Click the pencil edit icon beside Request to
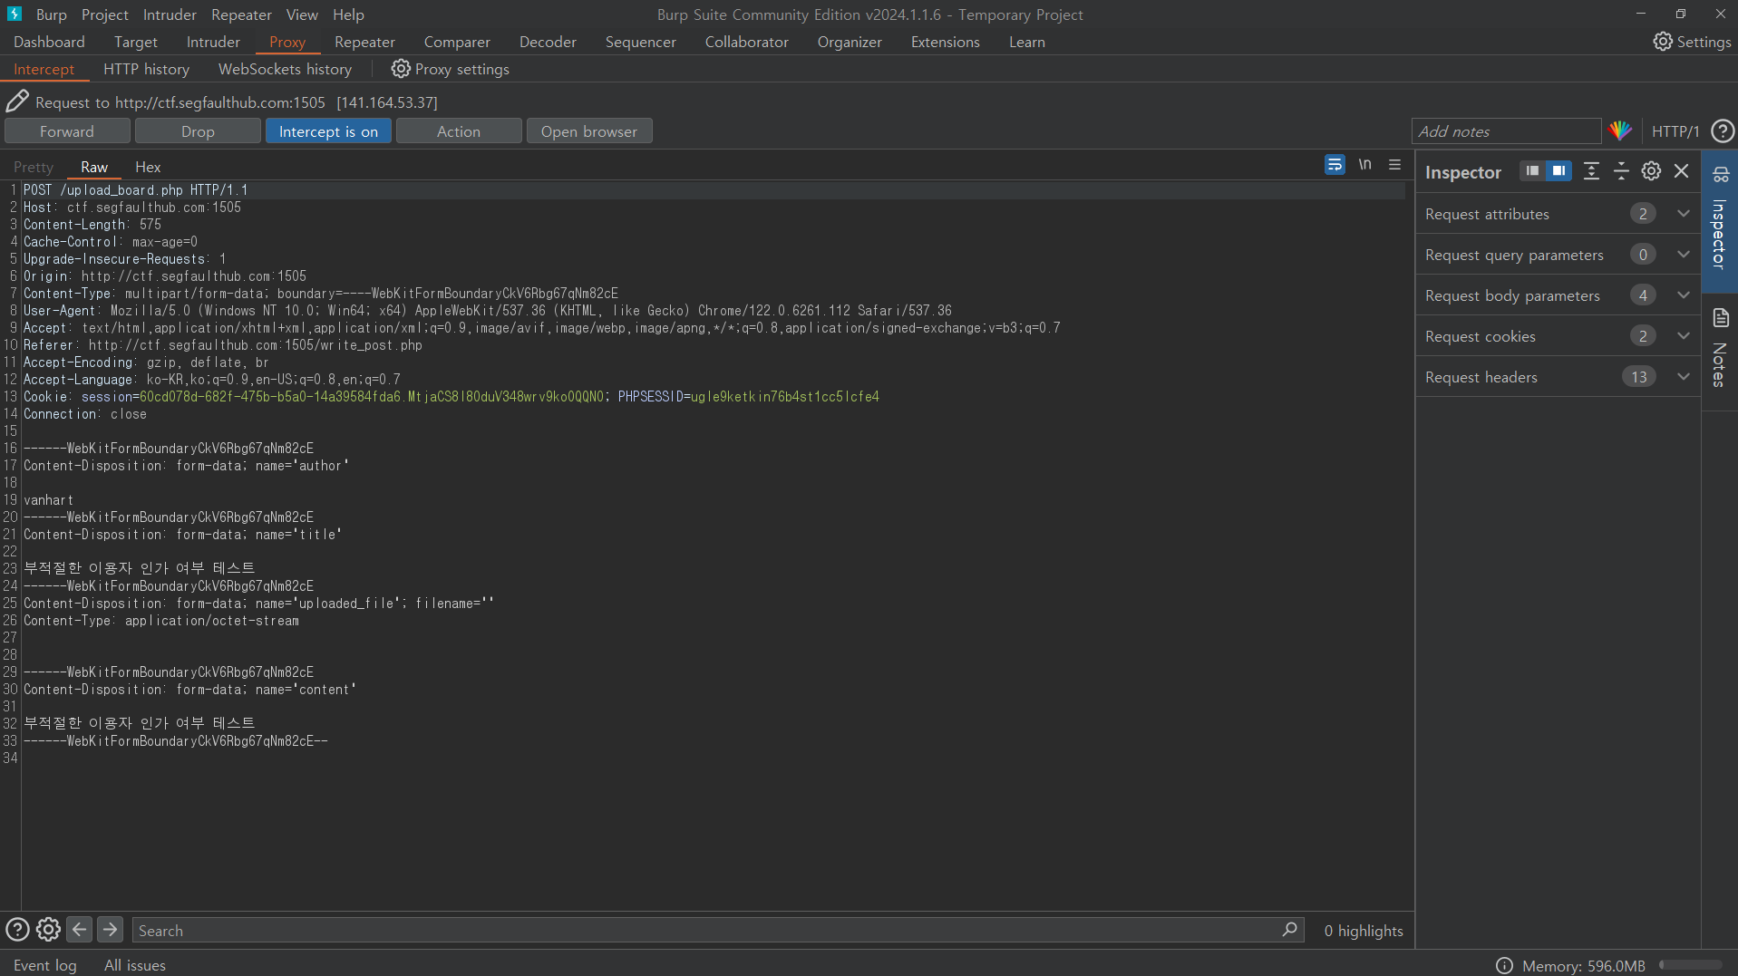 click(17, 101)
